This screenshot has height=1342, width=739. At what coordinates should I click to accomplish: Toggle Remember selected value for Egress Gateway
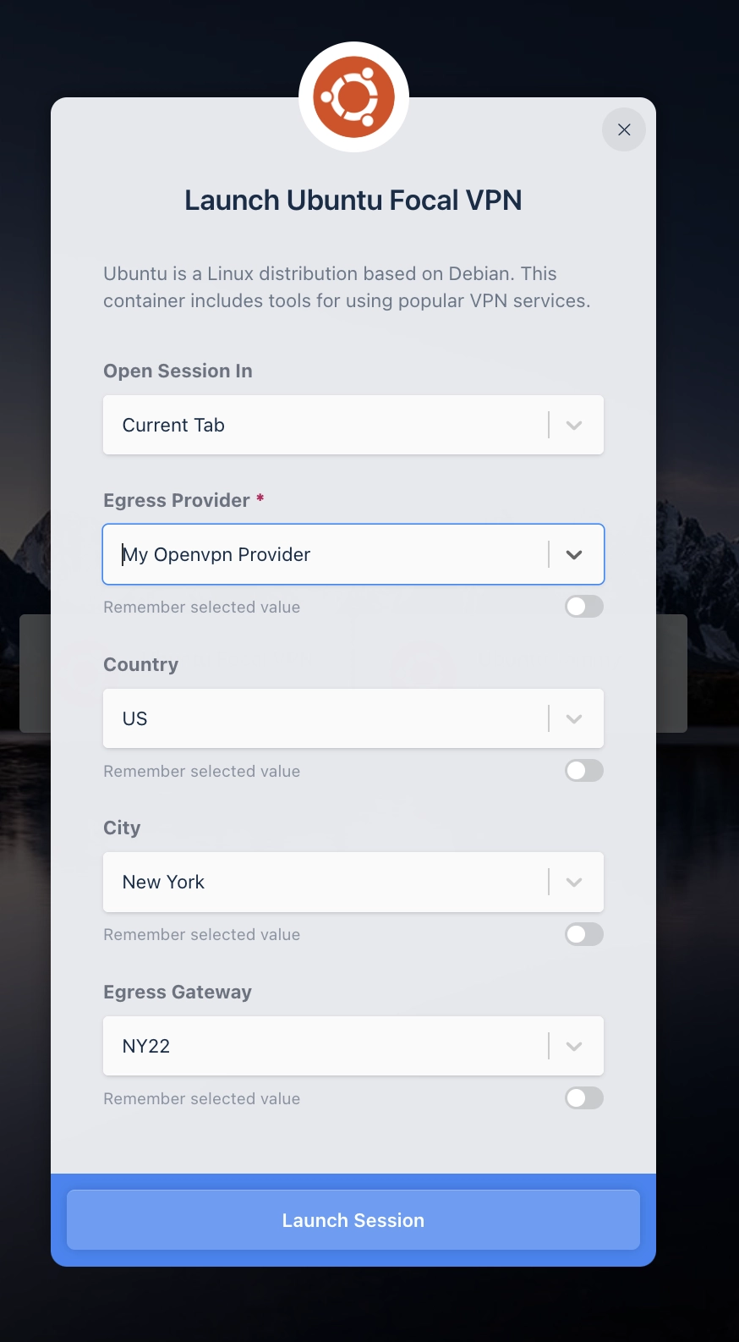[x=583, y=1098]
